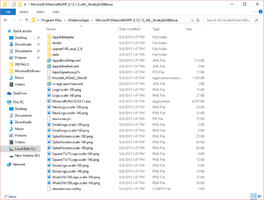Select AppxSignature.p7x file icon
The height and width of the screenshot is (200, 264).
pos(49,72)
